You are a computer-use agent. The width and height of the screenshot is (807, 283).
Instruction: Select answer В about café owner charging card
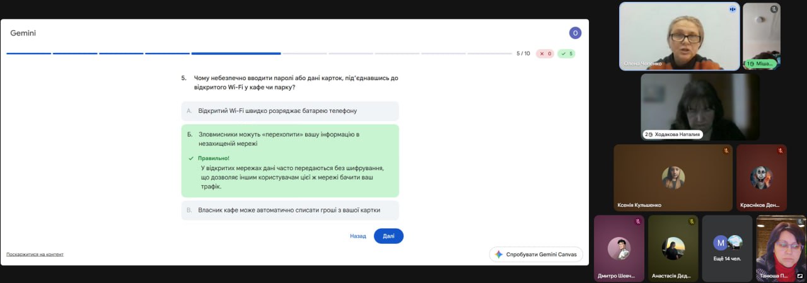pyautogui.click(x=290, y=210)
